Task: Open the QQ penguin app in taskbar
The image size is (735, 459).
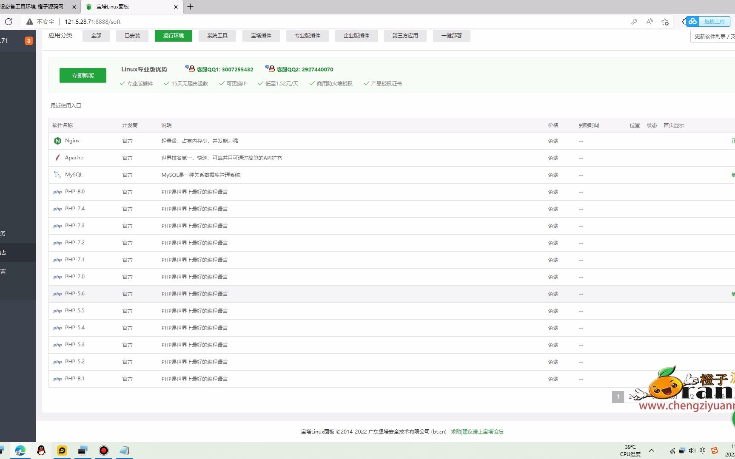Action: (x=41, y=450)
